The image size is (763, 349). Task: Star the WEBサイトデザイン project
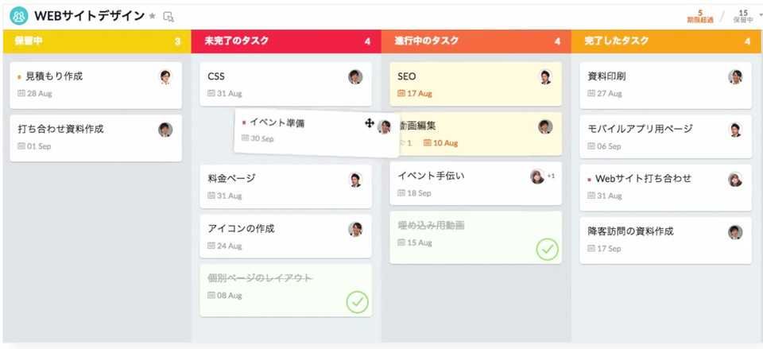[x=153, y=16]
